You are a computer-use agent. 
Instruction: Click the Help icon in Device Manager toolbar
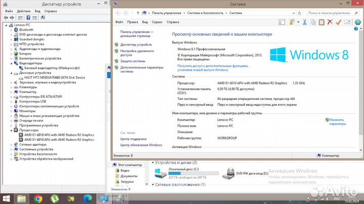click(x=28, y=18)
